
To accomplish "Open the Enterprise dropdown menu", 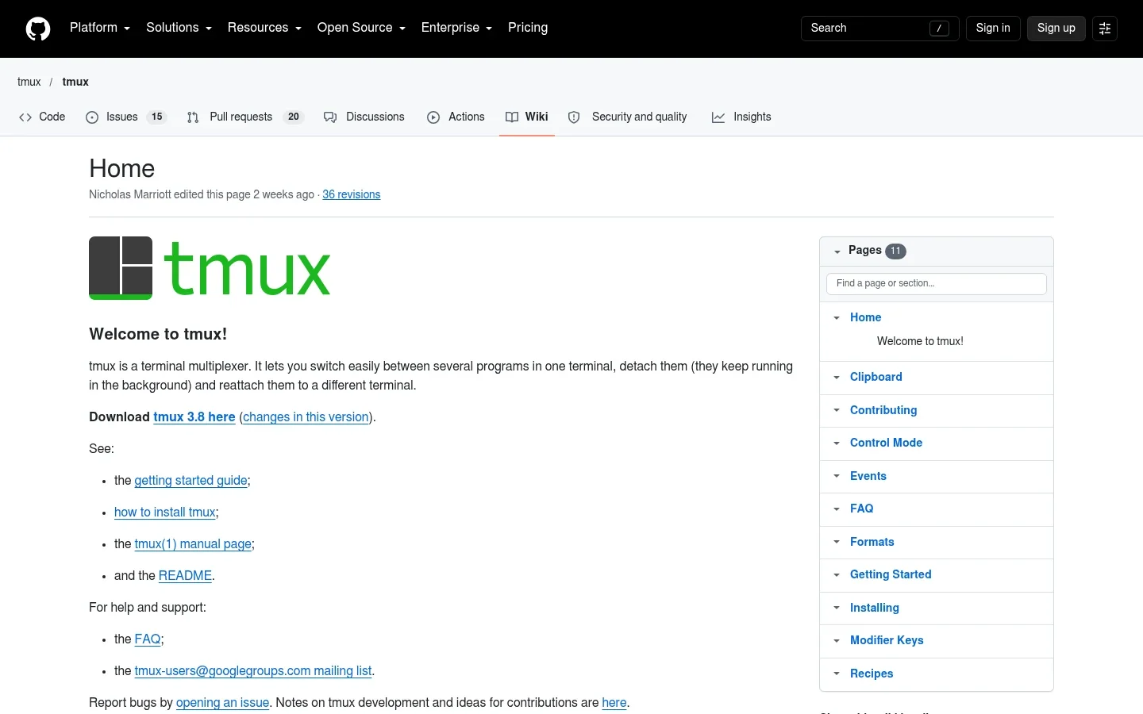I will pyautogui.click(x=456, y=28).
